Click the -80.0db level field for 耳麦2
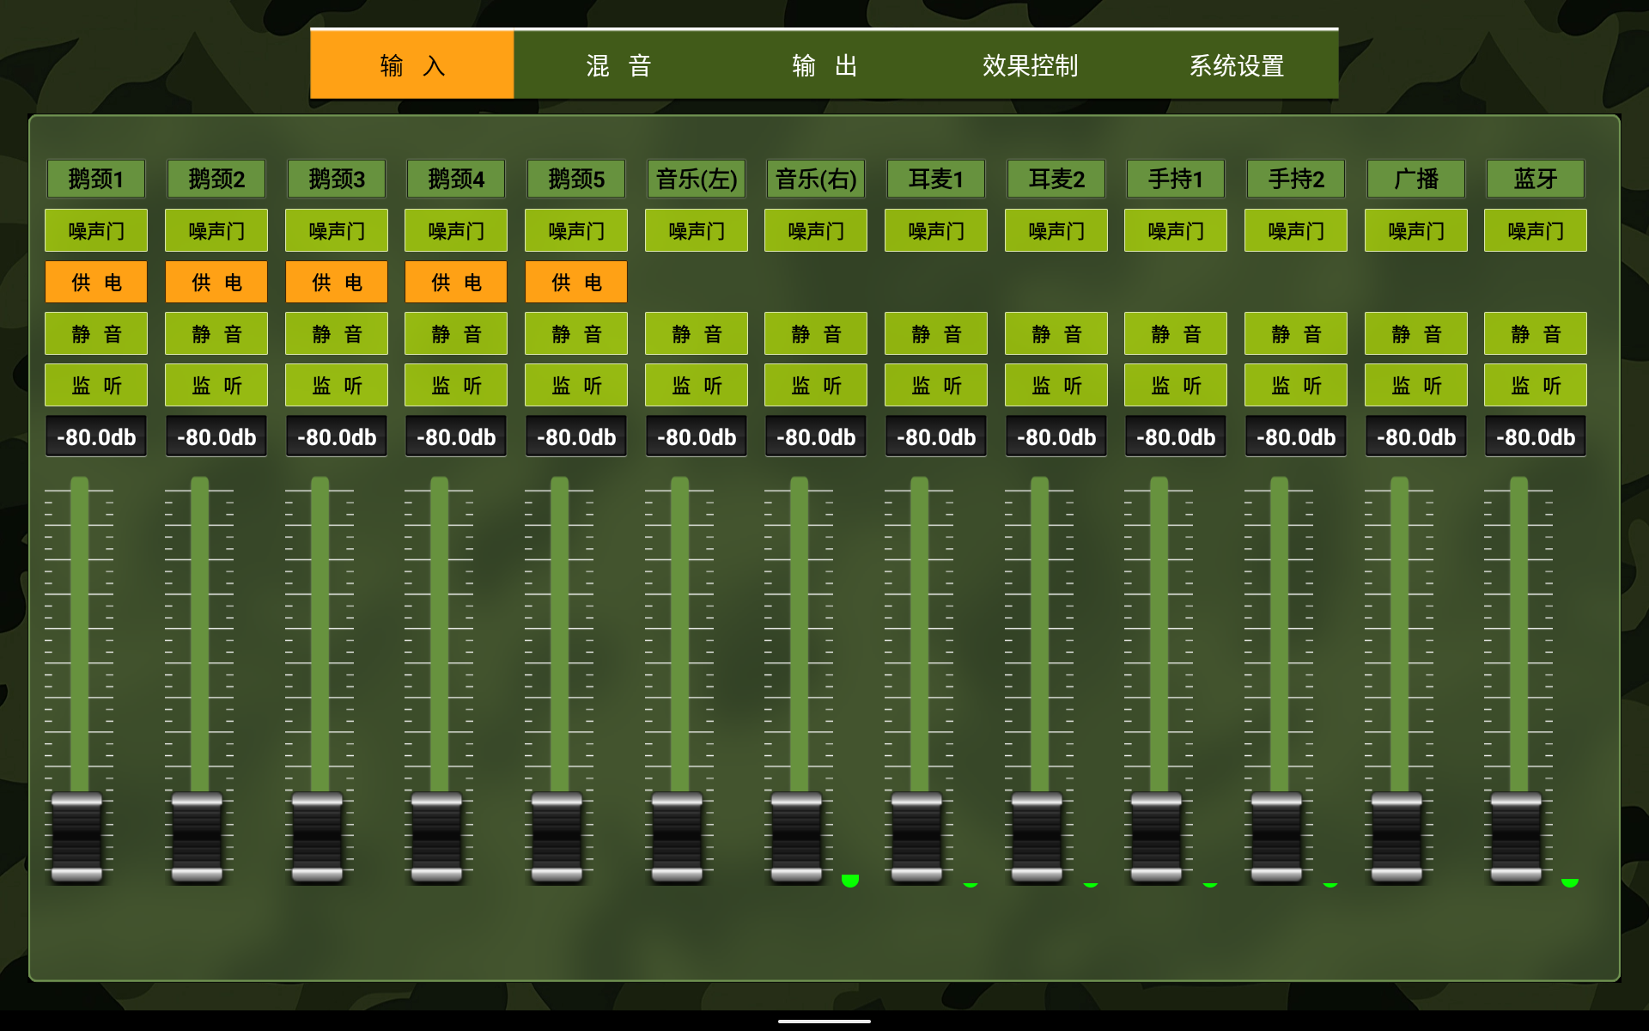The width and height of the screenshot is (1649, 1031). pyautogui.click(x=1056, y=437)
